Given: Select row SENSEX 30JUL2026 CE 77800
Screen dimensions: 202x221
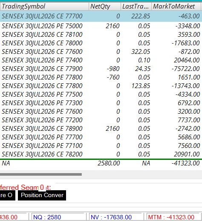Looking at the screenshot, I should click(101, 86).
